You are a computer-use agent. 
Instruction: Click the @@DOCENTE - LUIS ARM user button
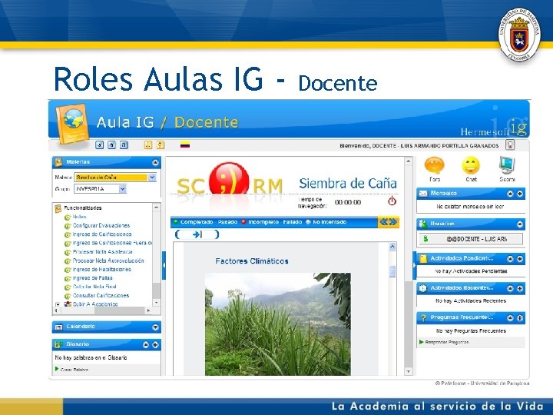pos(471,239)
